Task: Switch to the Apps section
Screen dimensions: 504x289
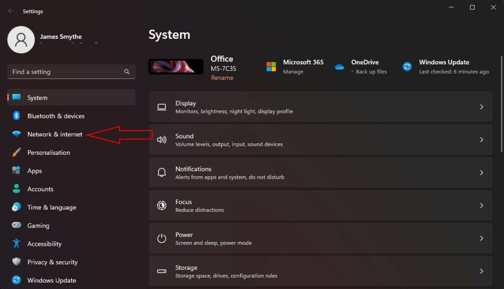Action: (34, 171)
